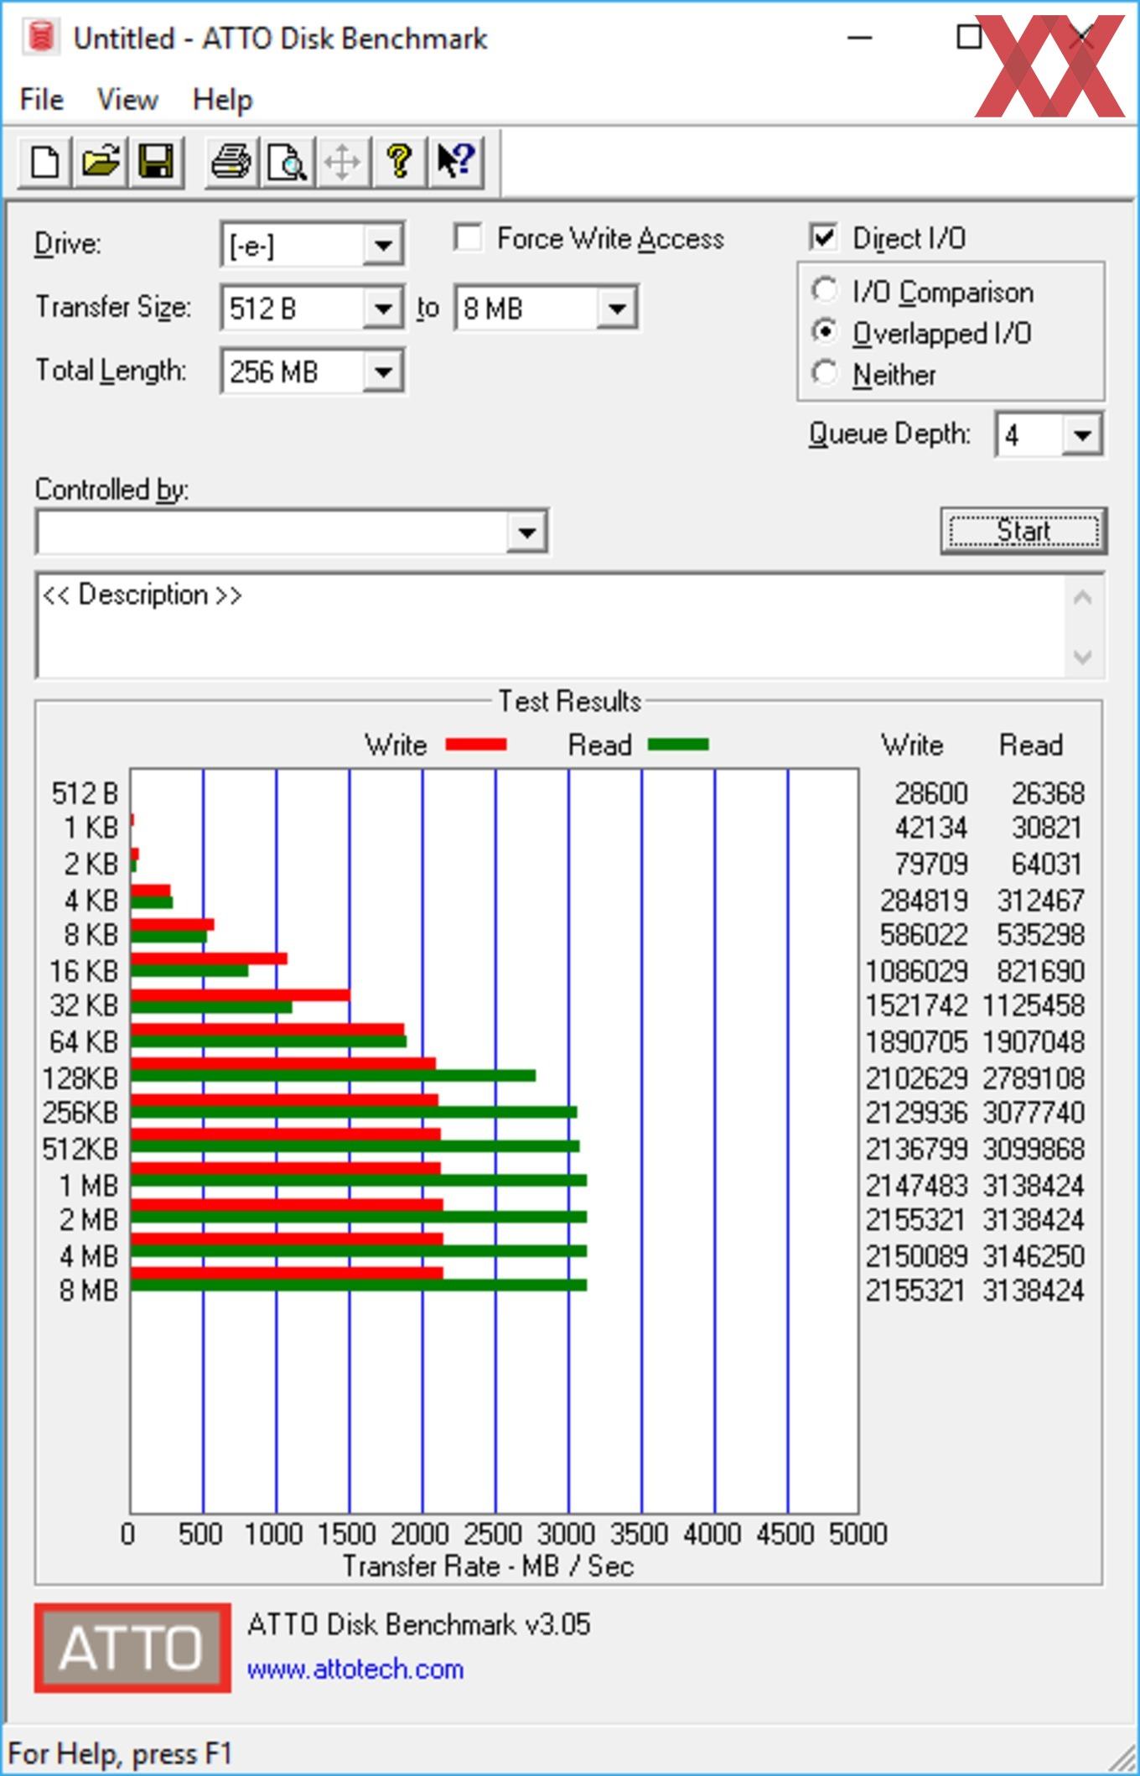The width and height of the screenshot is (1140, 1776).
Task: Click the 64 KB write value 1890705
Action: pos(916,1041)
